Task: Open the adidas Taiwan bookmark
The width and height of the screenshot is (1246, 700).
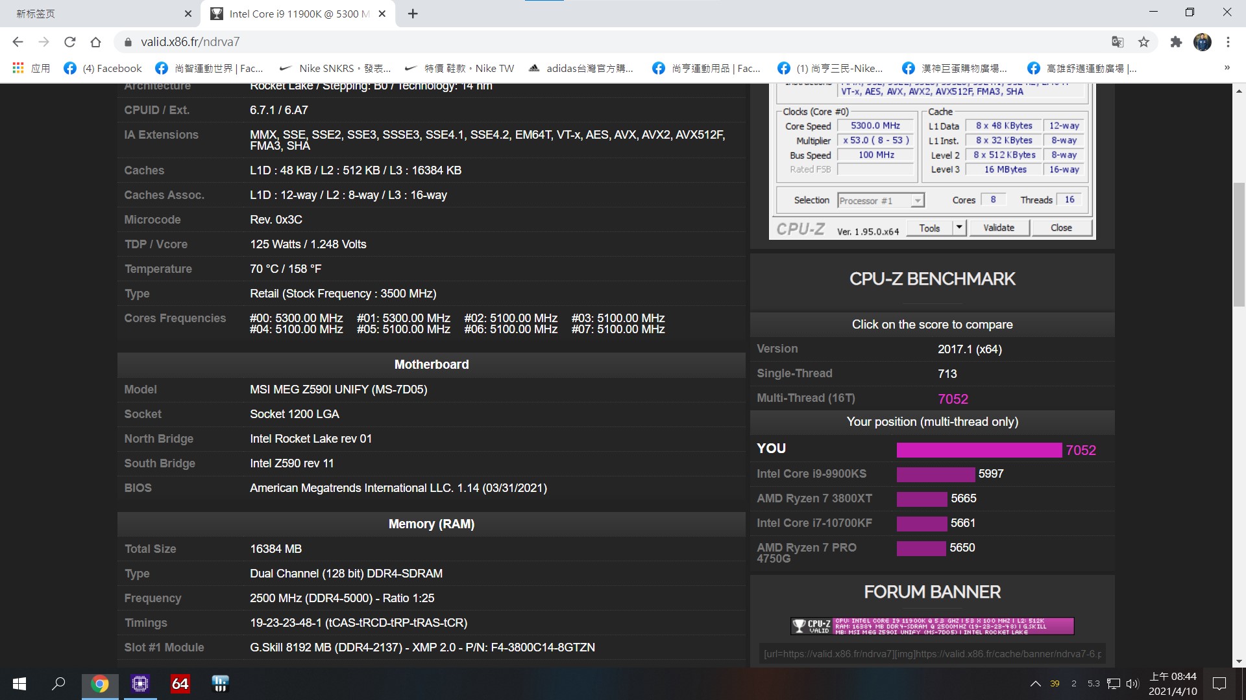Action: pyautogui.click(x=581, y=68)
